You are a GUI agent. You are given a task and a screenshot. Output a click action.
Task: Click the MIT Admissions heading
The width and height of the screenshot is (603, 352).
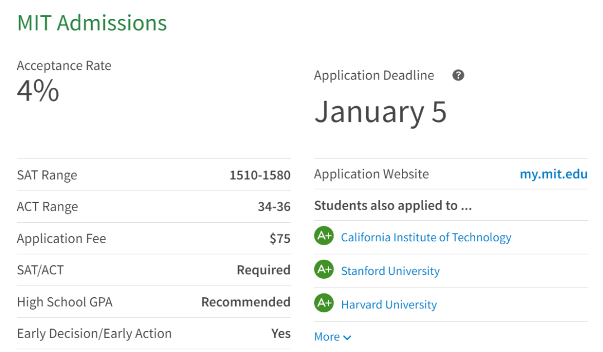point(92,23)
